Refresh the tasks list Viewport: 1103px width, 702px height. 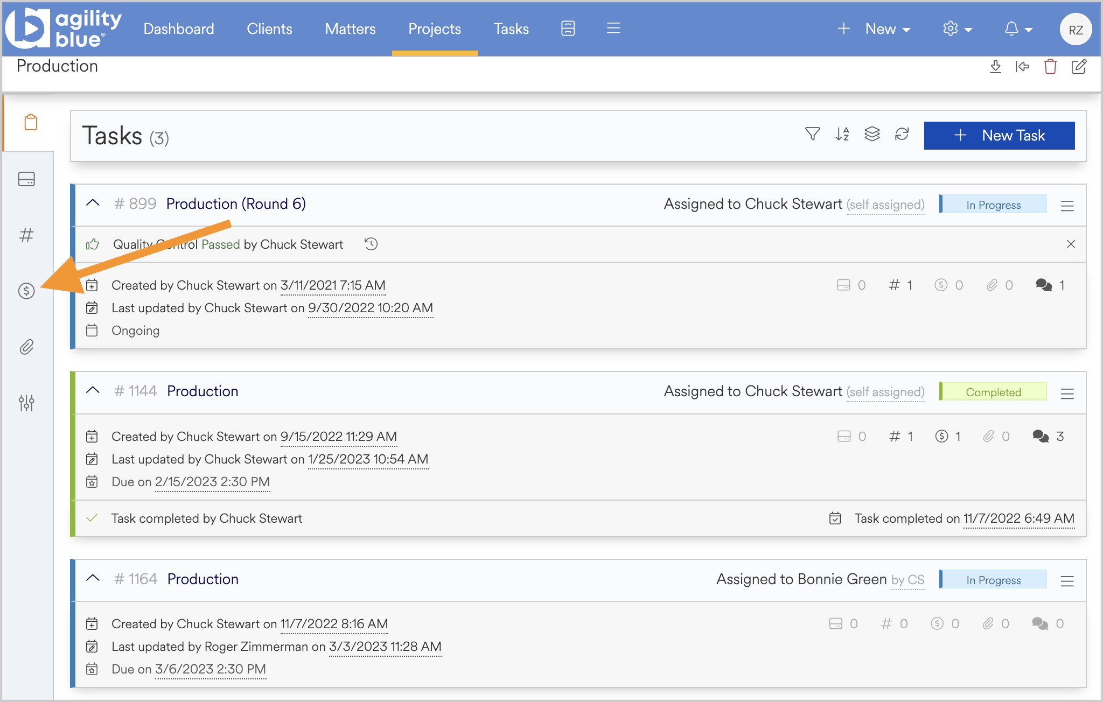902,134
